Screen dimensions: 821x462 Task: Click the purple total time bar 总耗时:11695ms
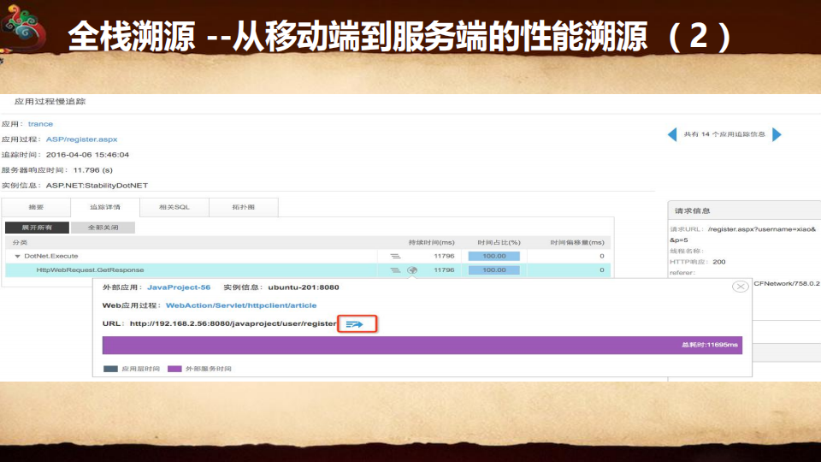422,345
